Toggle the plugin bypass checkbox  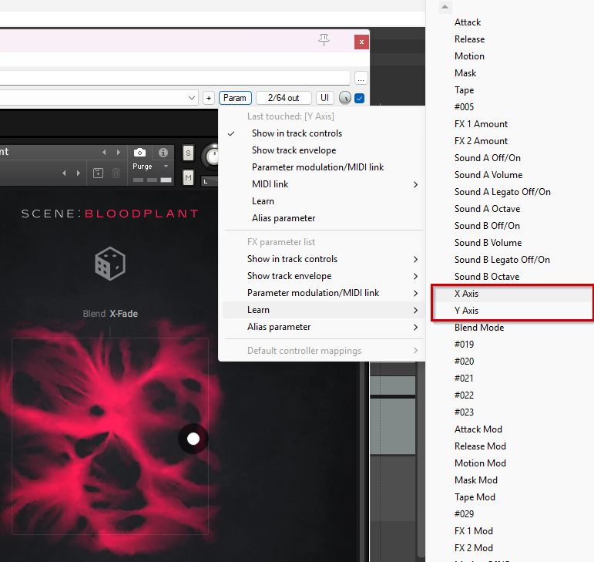(x=360, y=98)
